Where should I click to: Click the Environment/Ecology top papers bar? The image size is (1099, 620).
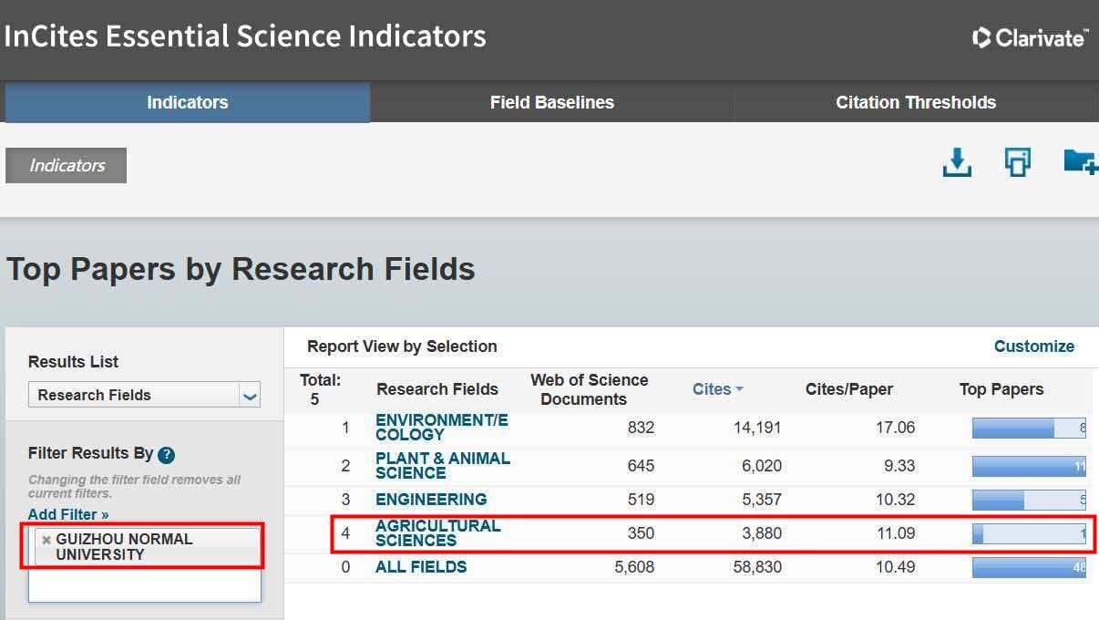tap(1028, 428)
